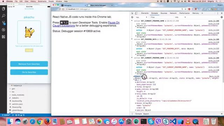Select the Search tab in the drawer
Image resolution: width=224 pixels, height=126 pixels.
(x=146, y=114)
